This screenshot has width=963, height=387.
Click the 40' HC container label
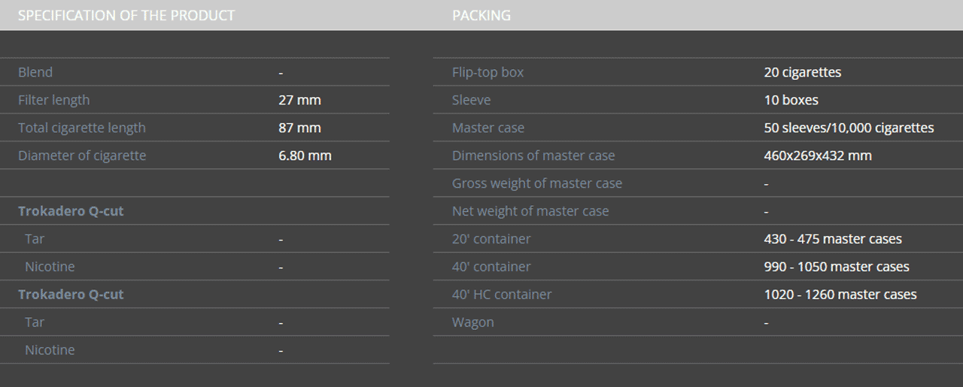point(502,295)
